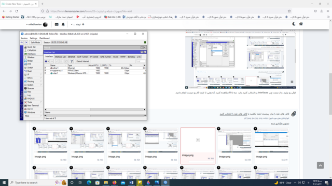Select wlan1 row in Interface List
This screenshot has width=332, height=186.
tap(95, 73)
